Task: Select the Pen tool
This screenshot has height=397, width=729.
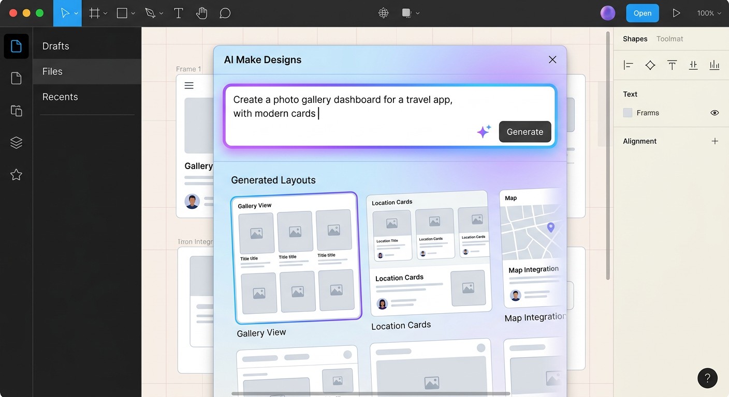Action: coord(150,13)
